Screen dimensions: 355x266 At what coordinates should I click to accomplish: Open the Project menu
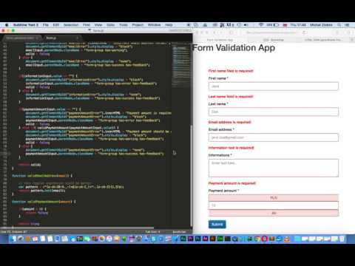pos(138,25)
